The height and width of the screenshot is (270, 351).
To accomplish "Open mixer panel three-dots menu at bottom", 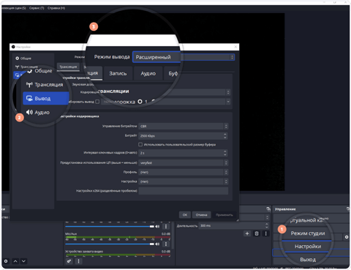I will pyautogui.click(x=78, y=261).
